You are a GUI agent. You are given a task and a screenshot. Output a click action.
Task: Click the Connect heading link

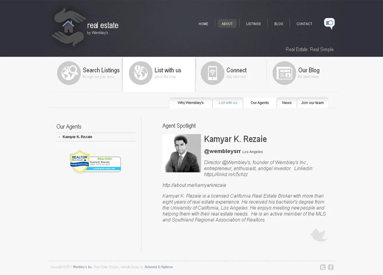[x=236, y=70]
